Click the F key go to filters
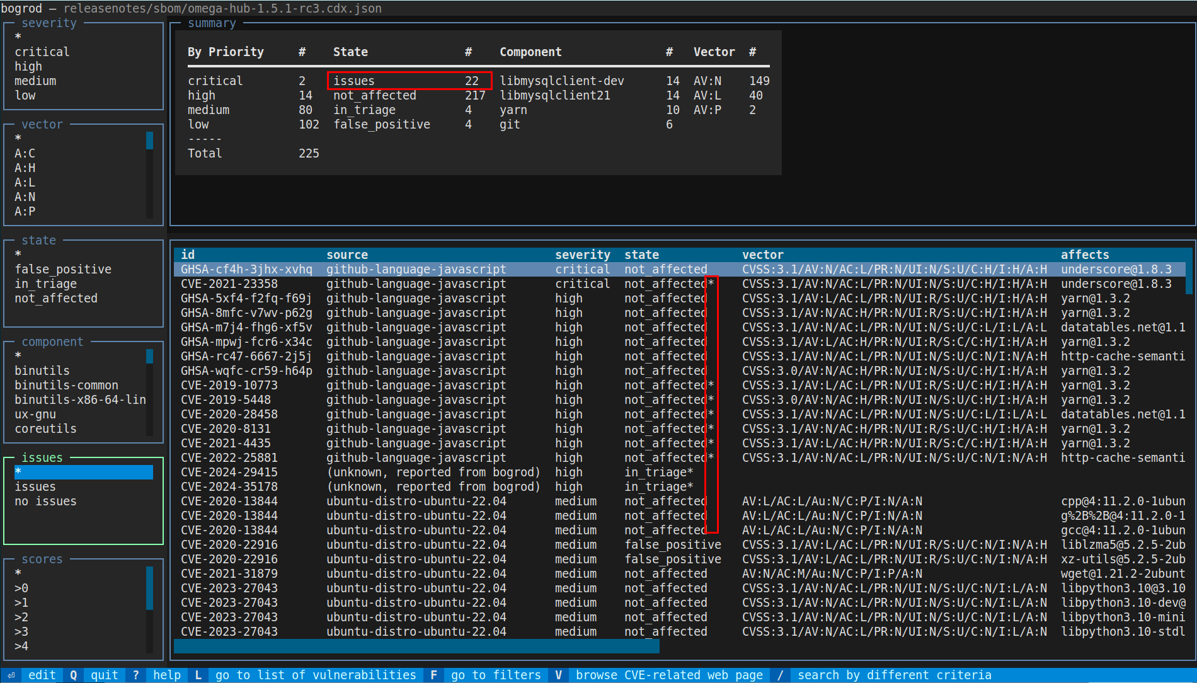Image resolution: width=1197 pixels, height=683 pixels. coord(433,675)
